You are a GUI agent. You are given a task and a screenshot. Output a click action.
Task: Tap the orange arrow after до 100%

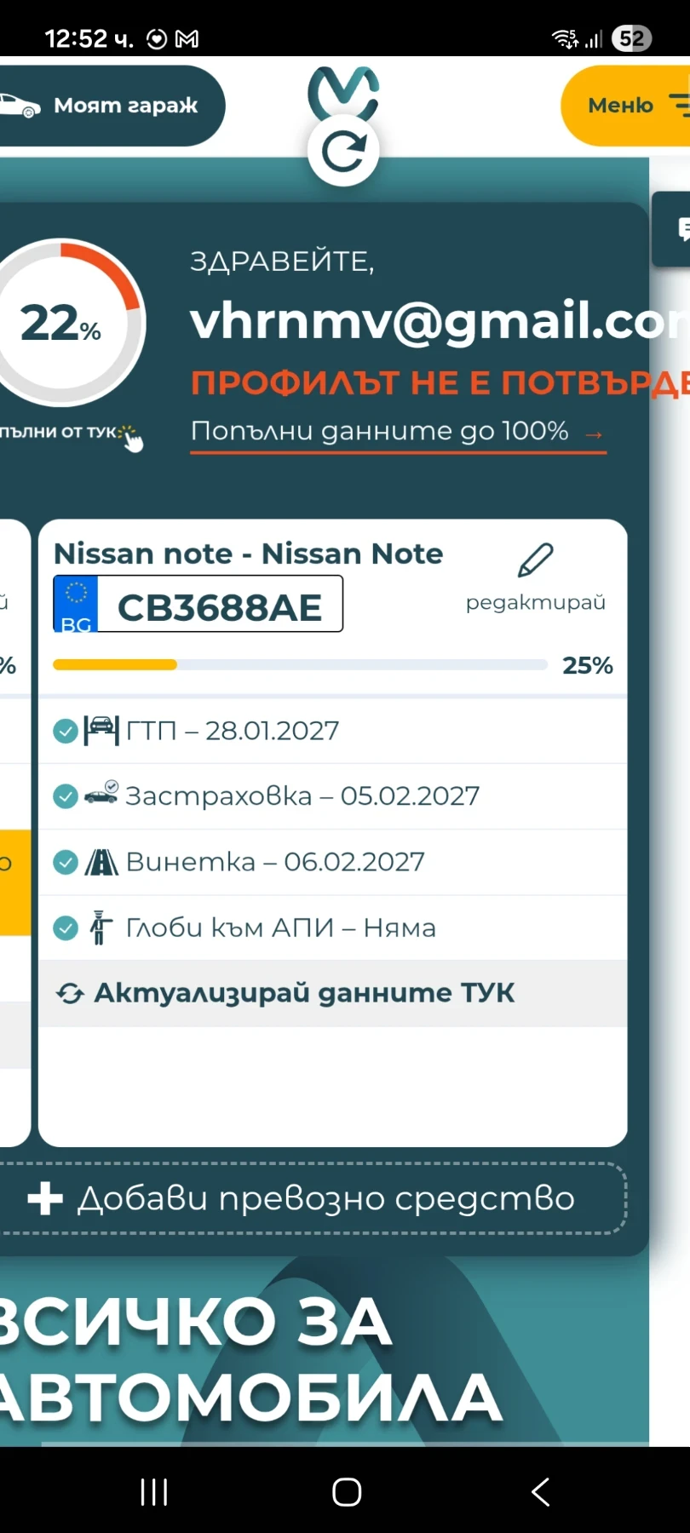pos(595,434)
